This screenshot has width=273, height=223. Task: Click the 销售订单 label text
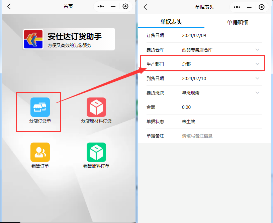pyautogui.click(x=40, y=166)
